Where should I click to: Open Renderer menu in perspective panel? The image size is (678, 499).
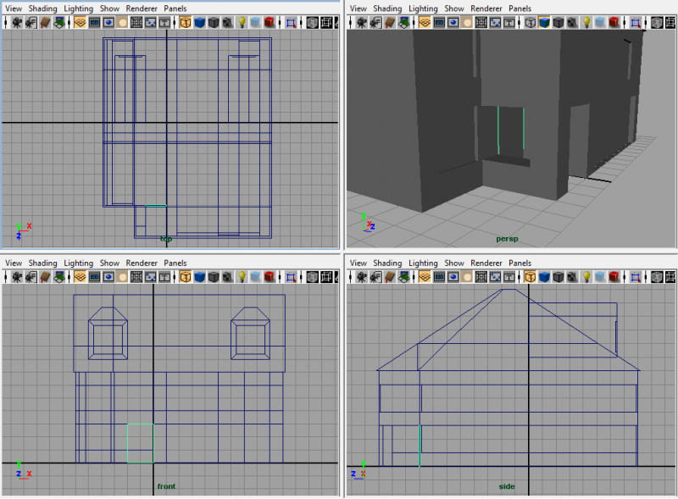(x=488, y=8)
